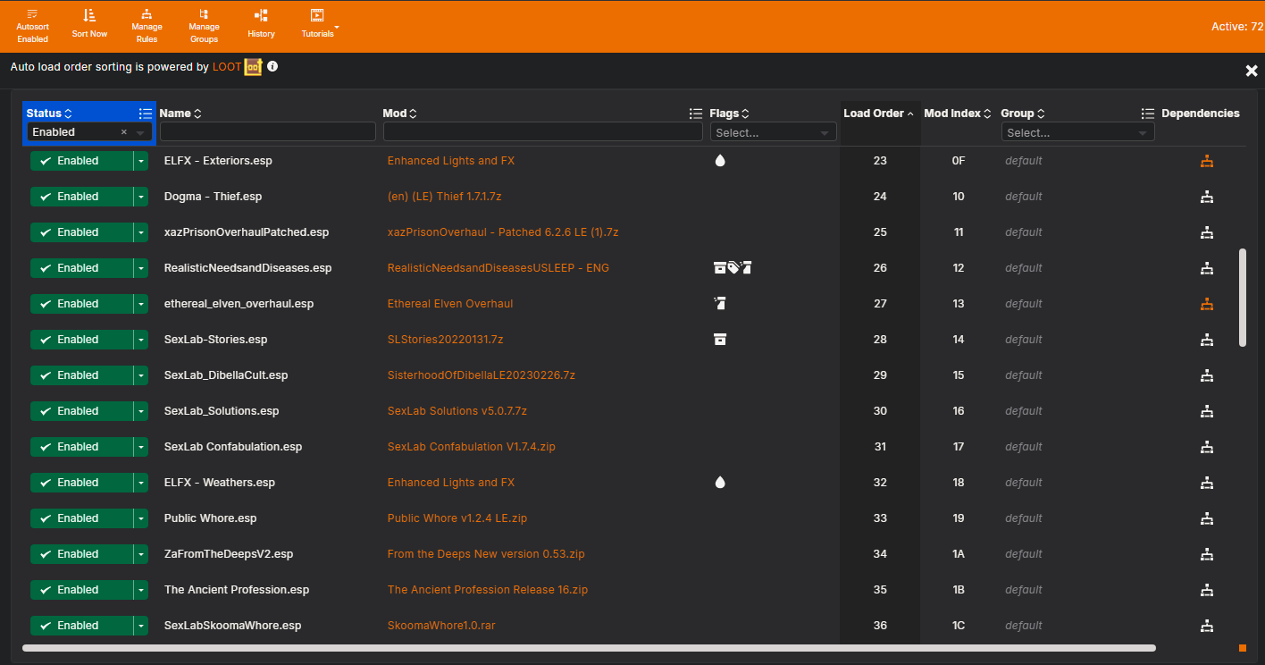Expand status dropdown arrow for SexLab-Stories.esp
This screenshot has width=1265, height=665.
click(x=140, y=340)
